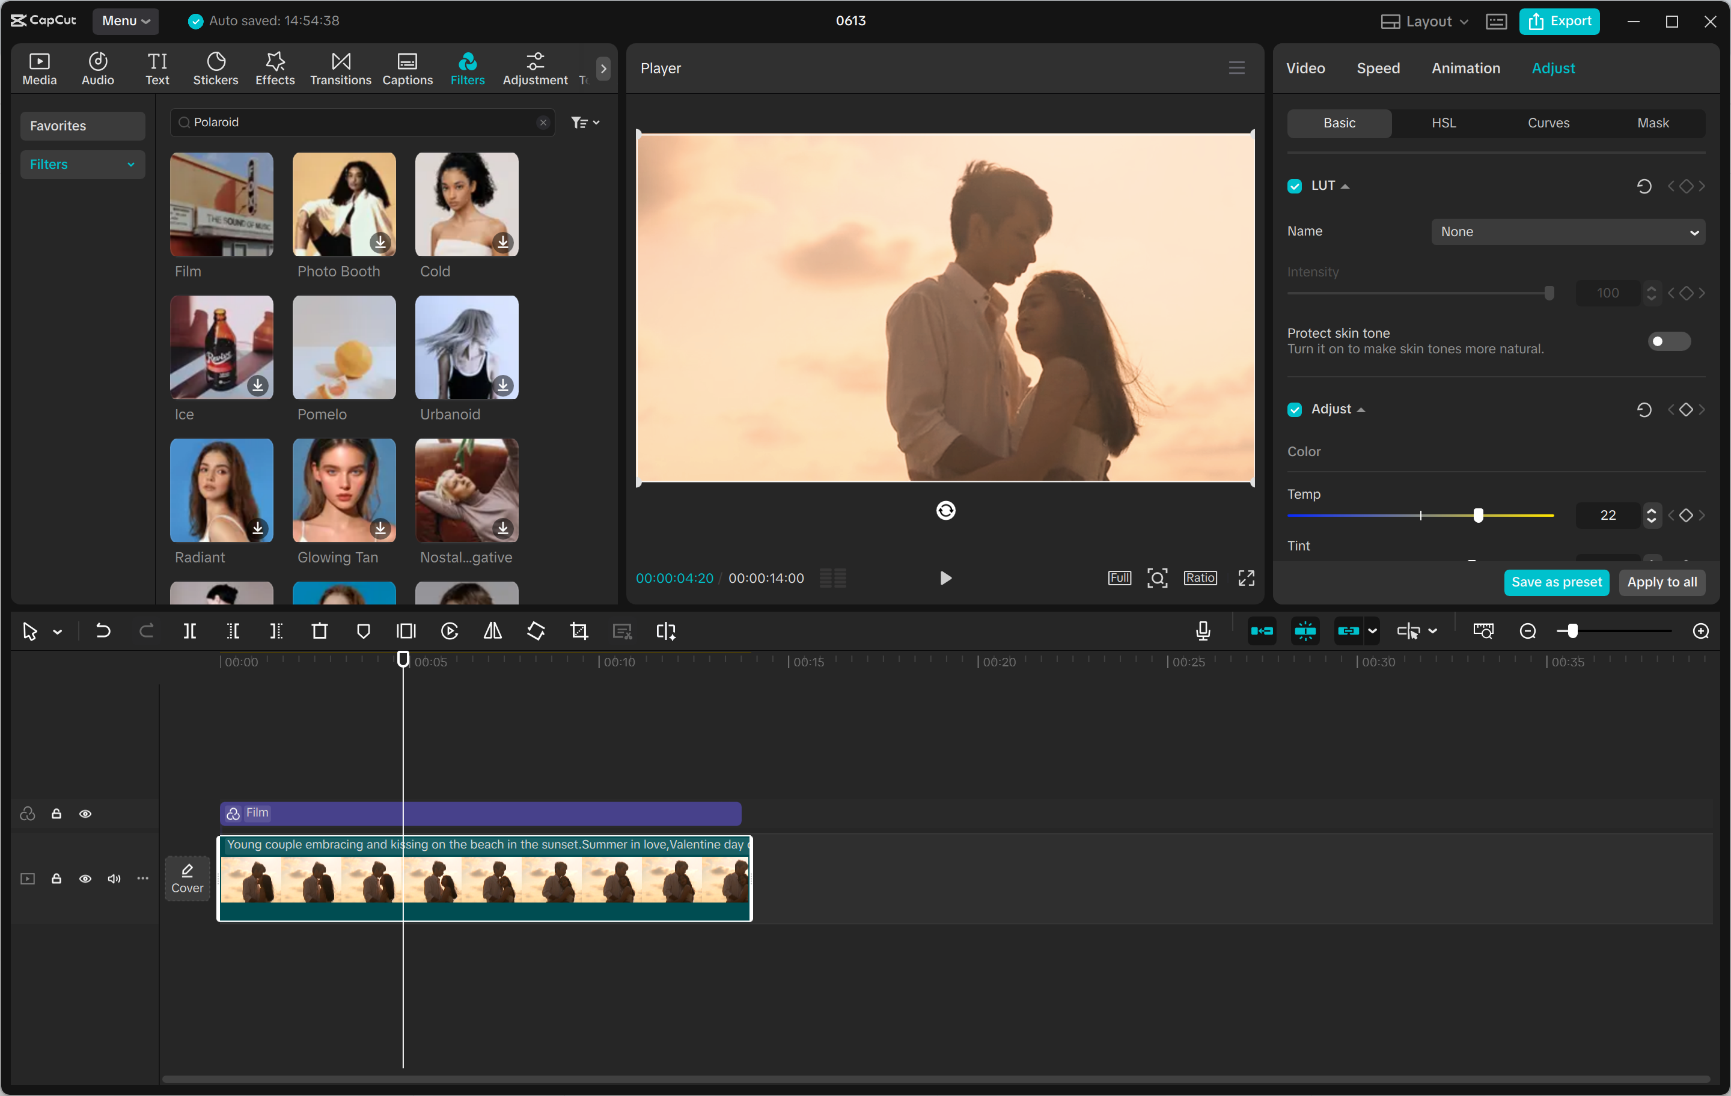Viewport: 1731px width, 1096px height.
Task: Hide the Film filter track
Action: (x=85, y=814)
